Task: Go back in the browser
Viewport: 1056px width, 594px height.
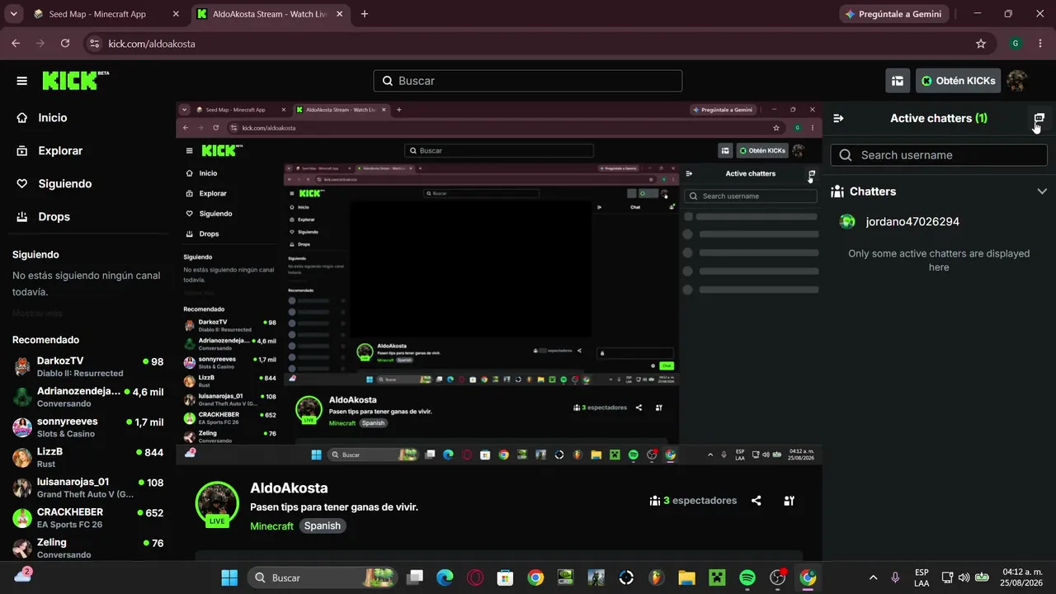Action: tap(16, 43)
